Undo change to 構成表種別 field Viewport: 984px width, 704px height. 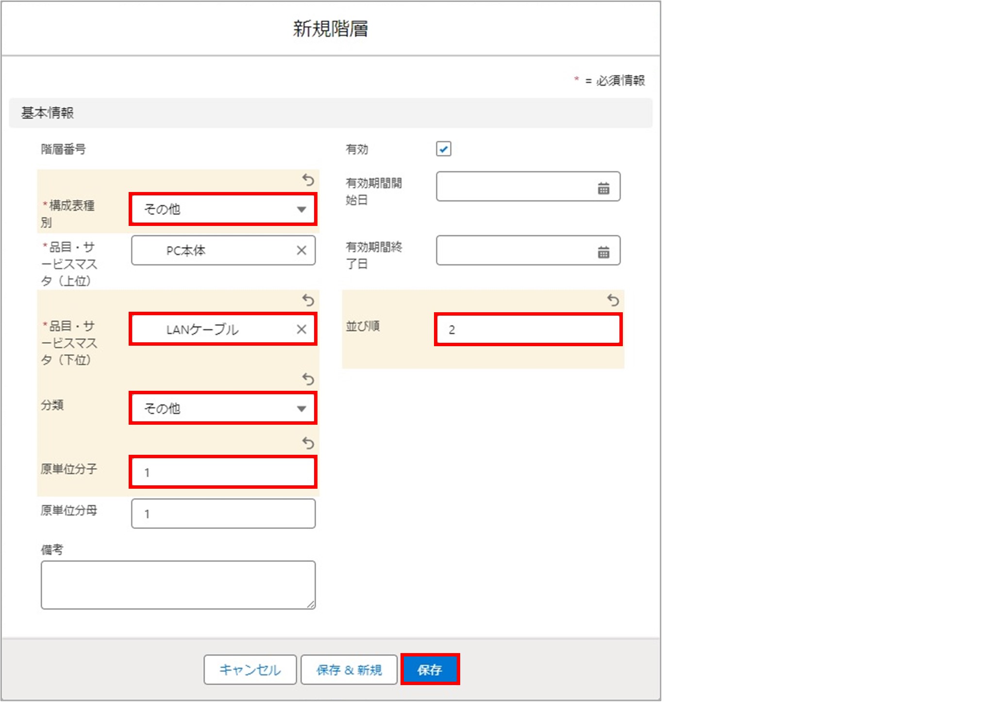(308, 180)
